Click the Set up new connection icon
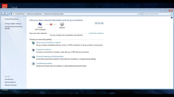The image size is (174, 97). pos(33,43)
